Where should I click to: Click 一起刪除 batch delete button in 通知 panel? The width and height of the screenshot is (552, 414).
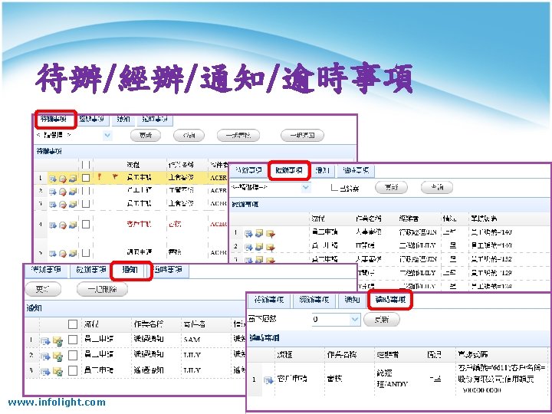(x=102, y=289)
